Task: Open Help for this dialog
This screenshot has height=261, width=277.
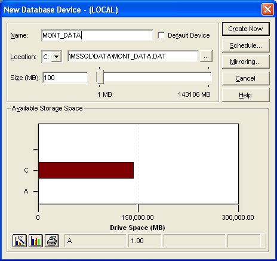Action: pos(246,95)
